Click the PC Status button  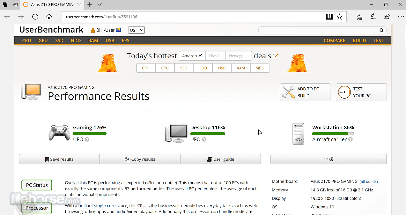coord(37,185)
